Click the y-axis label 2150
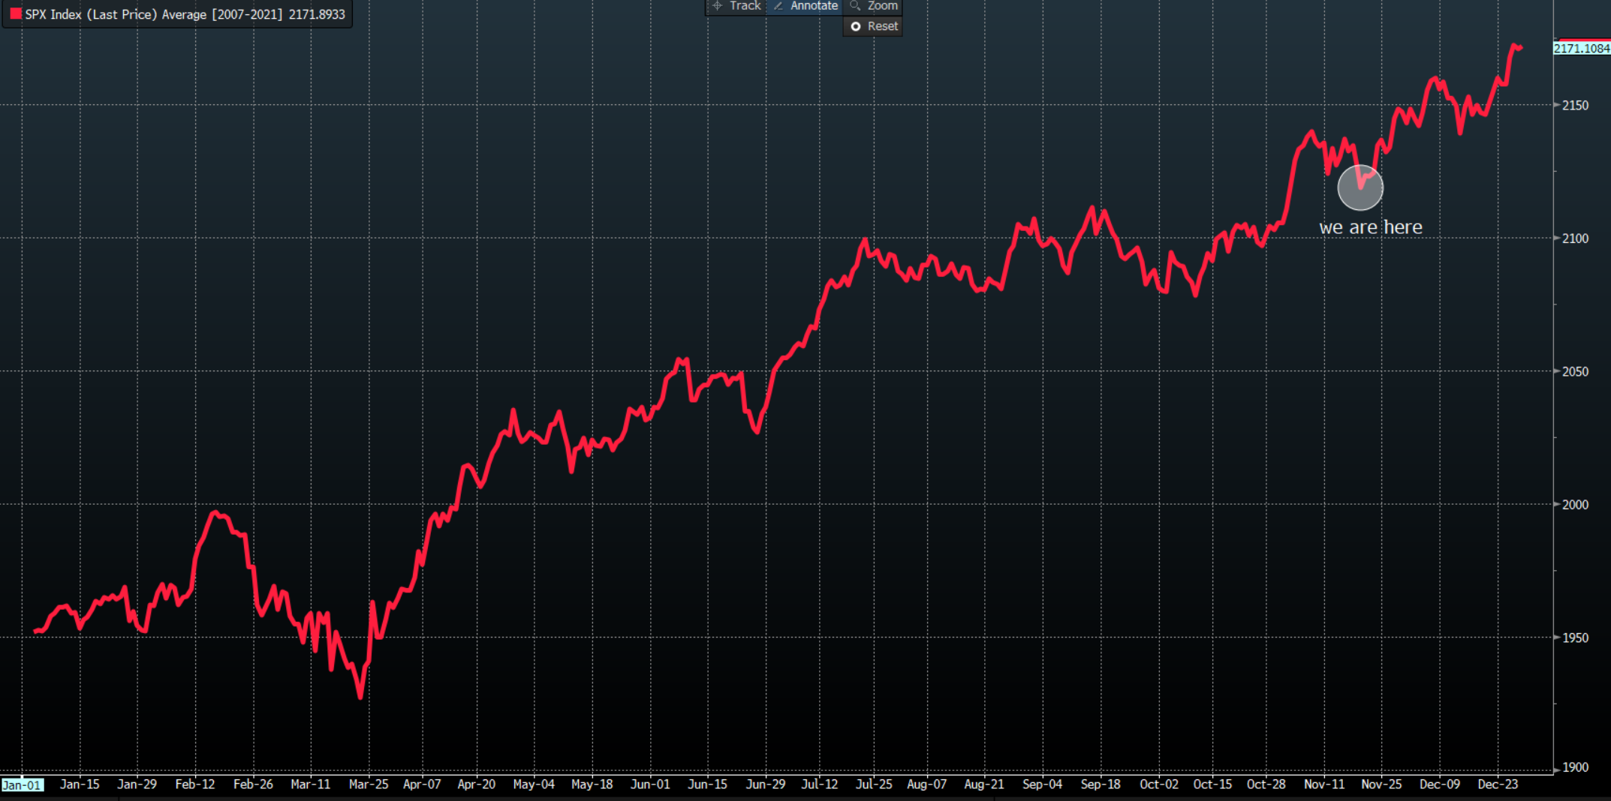This screenshot has width=1611, height=801. pos(1575,105)
